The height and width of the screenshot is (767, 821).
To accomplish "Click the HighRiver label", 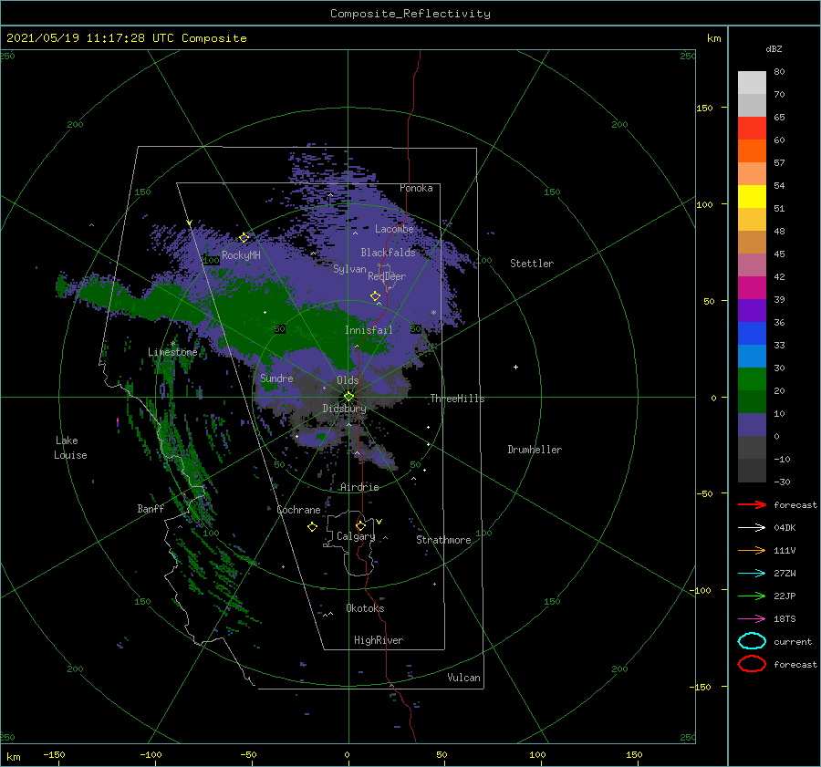I will [379, 640].
